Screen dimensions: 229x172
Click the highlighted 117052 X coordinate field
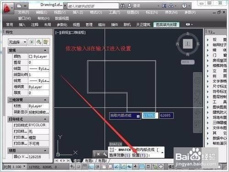click(150, 115)
